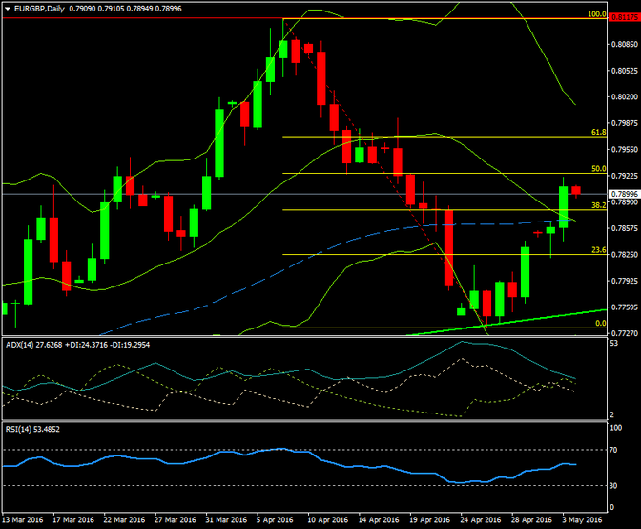Screen dimensions: 641x529
Task: Select the 61.8 Fibonacci level label
Action: [x=597, y=133]
